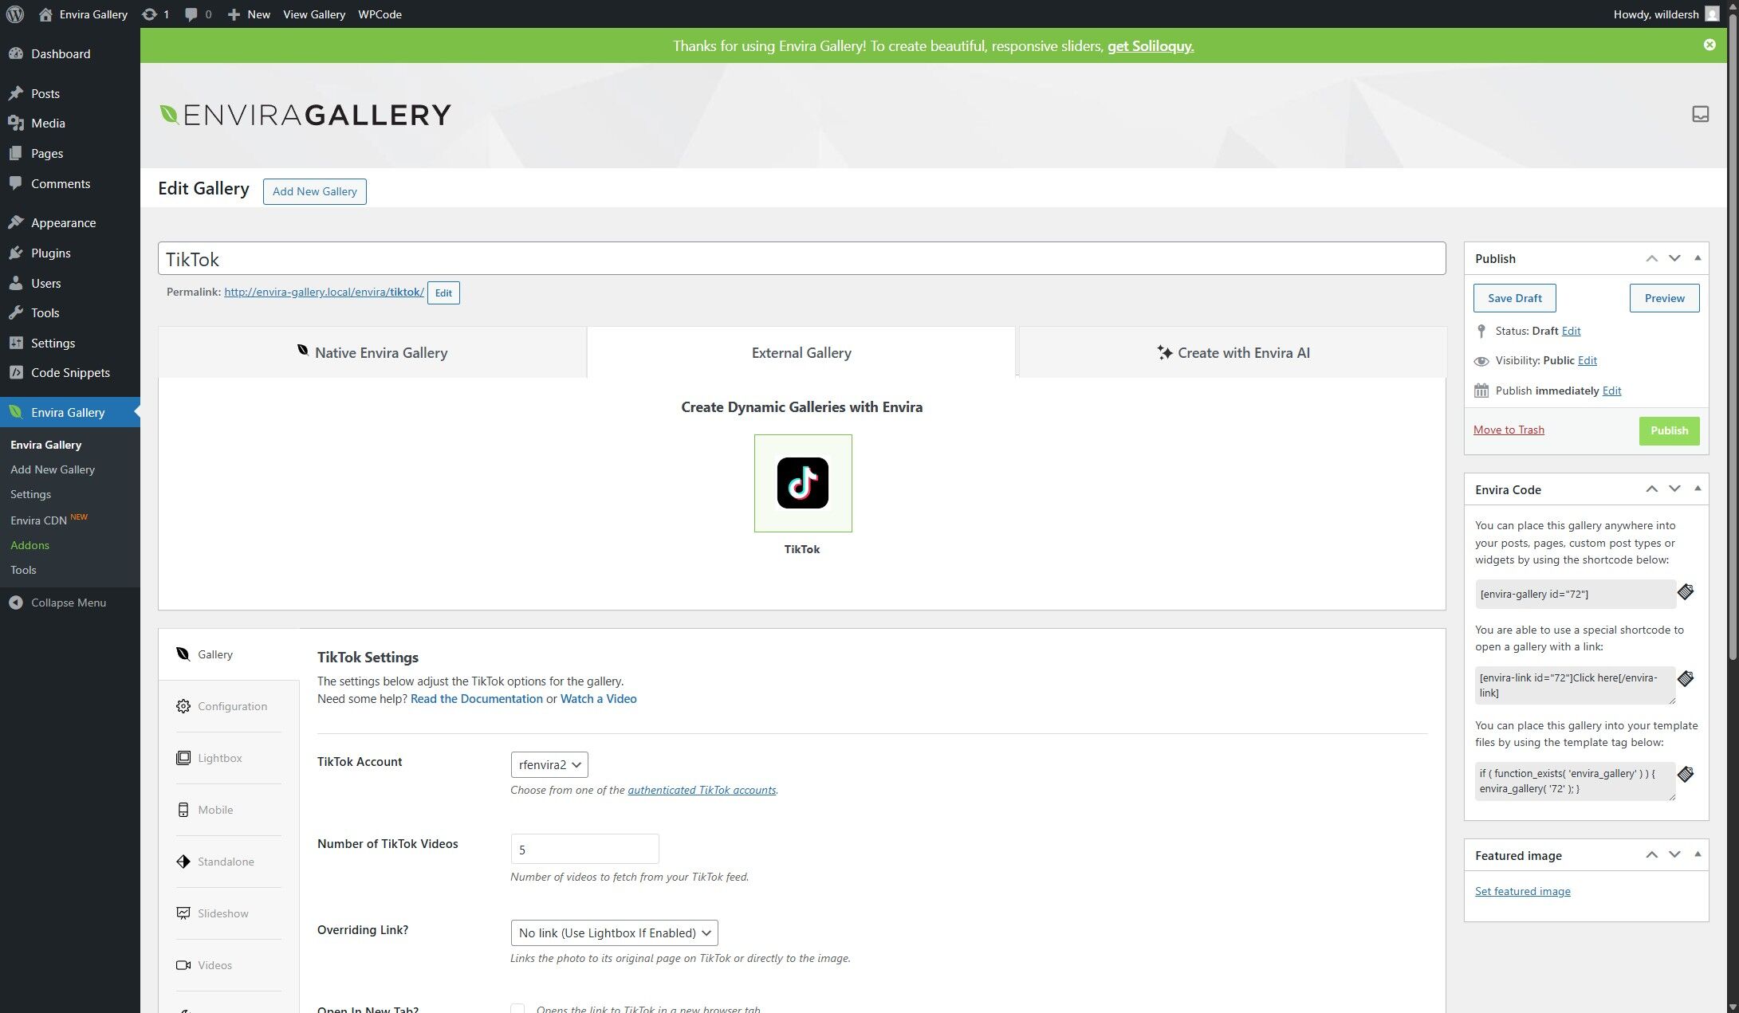Open Watch a Video link
Image resolution: width=1739 pixels, height=1013 pixels.
point(598,699)
